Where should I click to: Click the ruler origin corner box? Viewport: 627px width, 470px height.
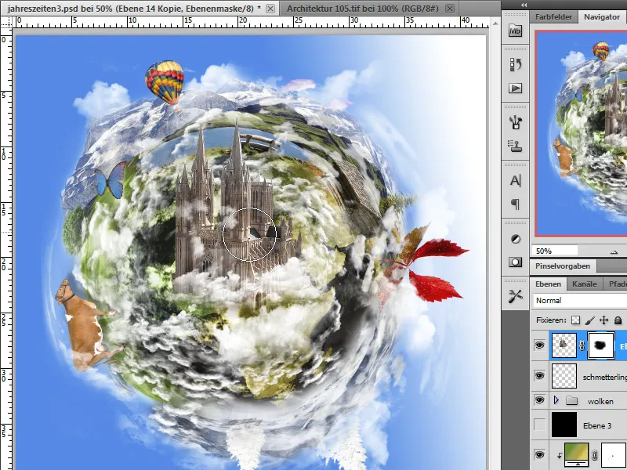6,22
